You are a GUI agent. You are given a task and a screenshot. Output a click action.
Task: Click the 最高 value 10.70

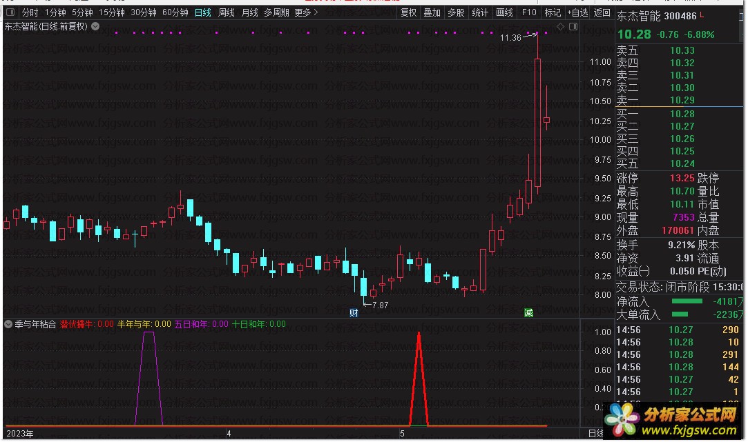[682, 192]
